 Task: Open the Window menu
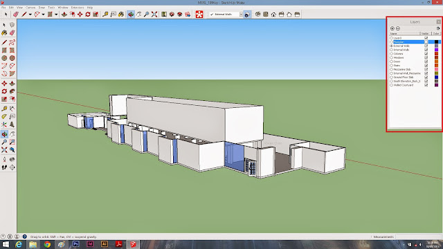click(63, 8)
